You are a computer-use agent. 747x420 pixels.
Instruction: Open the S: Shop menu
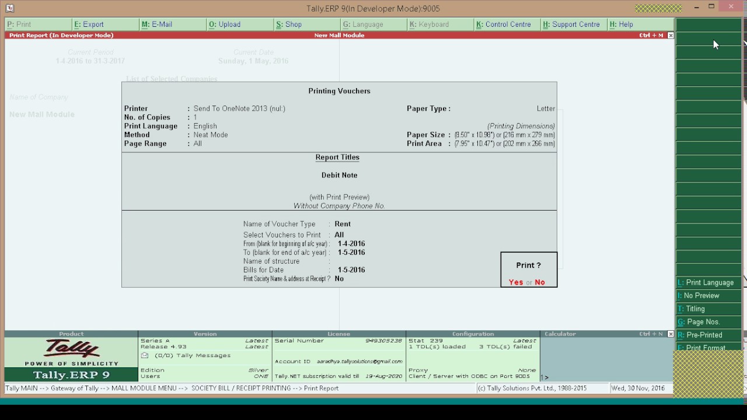pyautogui.click(x=306, y=24)
